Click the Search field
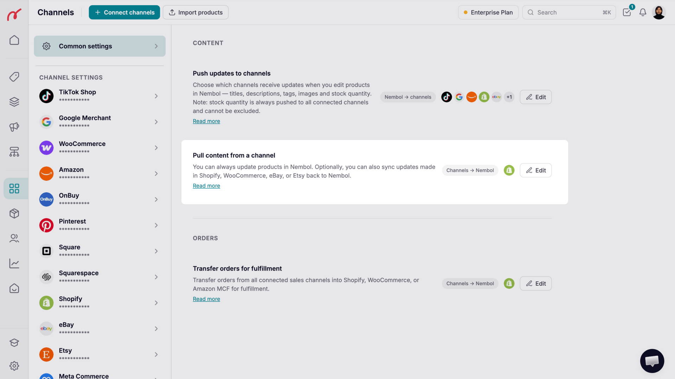 (569, 12)
